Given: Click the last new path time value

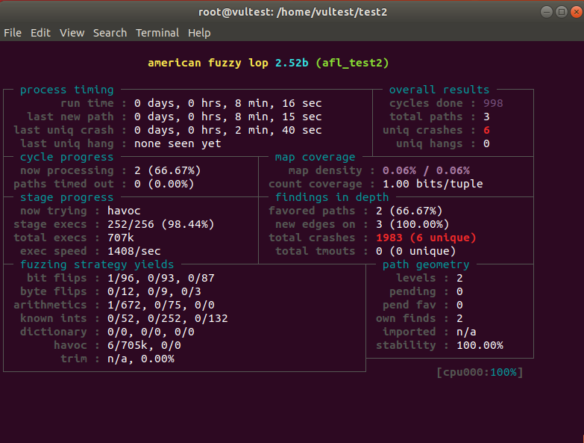Looking at the screenshot, I should 228,117.
